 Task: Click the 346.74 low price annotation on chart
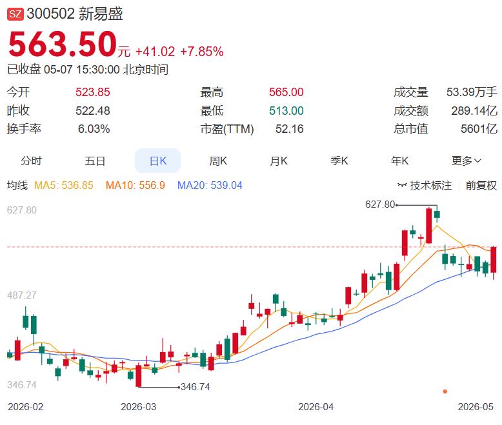(x=196, y=387)
